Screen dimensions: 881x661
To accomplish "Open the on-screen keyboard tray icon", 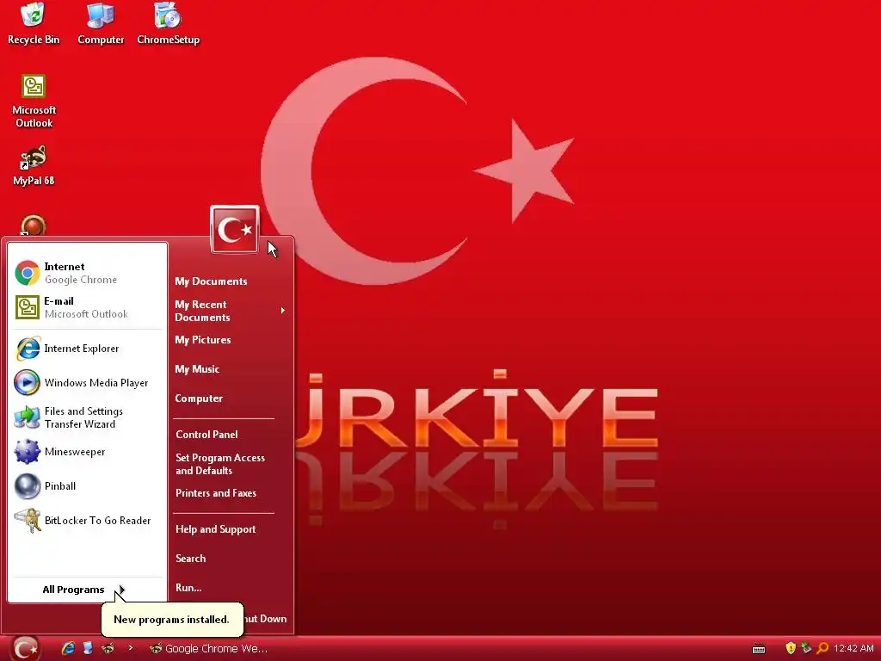I will click(x=759, y=649).
